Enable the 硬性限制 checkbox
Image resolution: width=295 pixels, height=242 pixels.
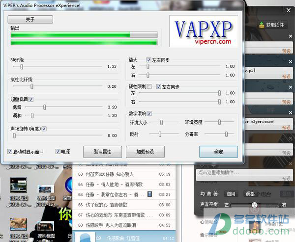(x=149, y=86)
